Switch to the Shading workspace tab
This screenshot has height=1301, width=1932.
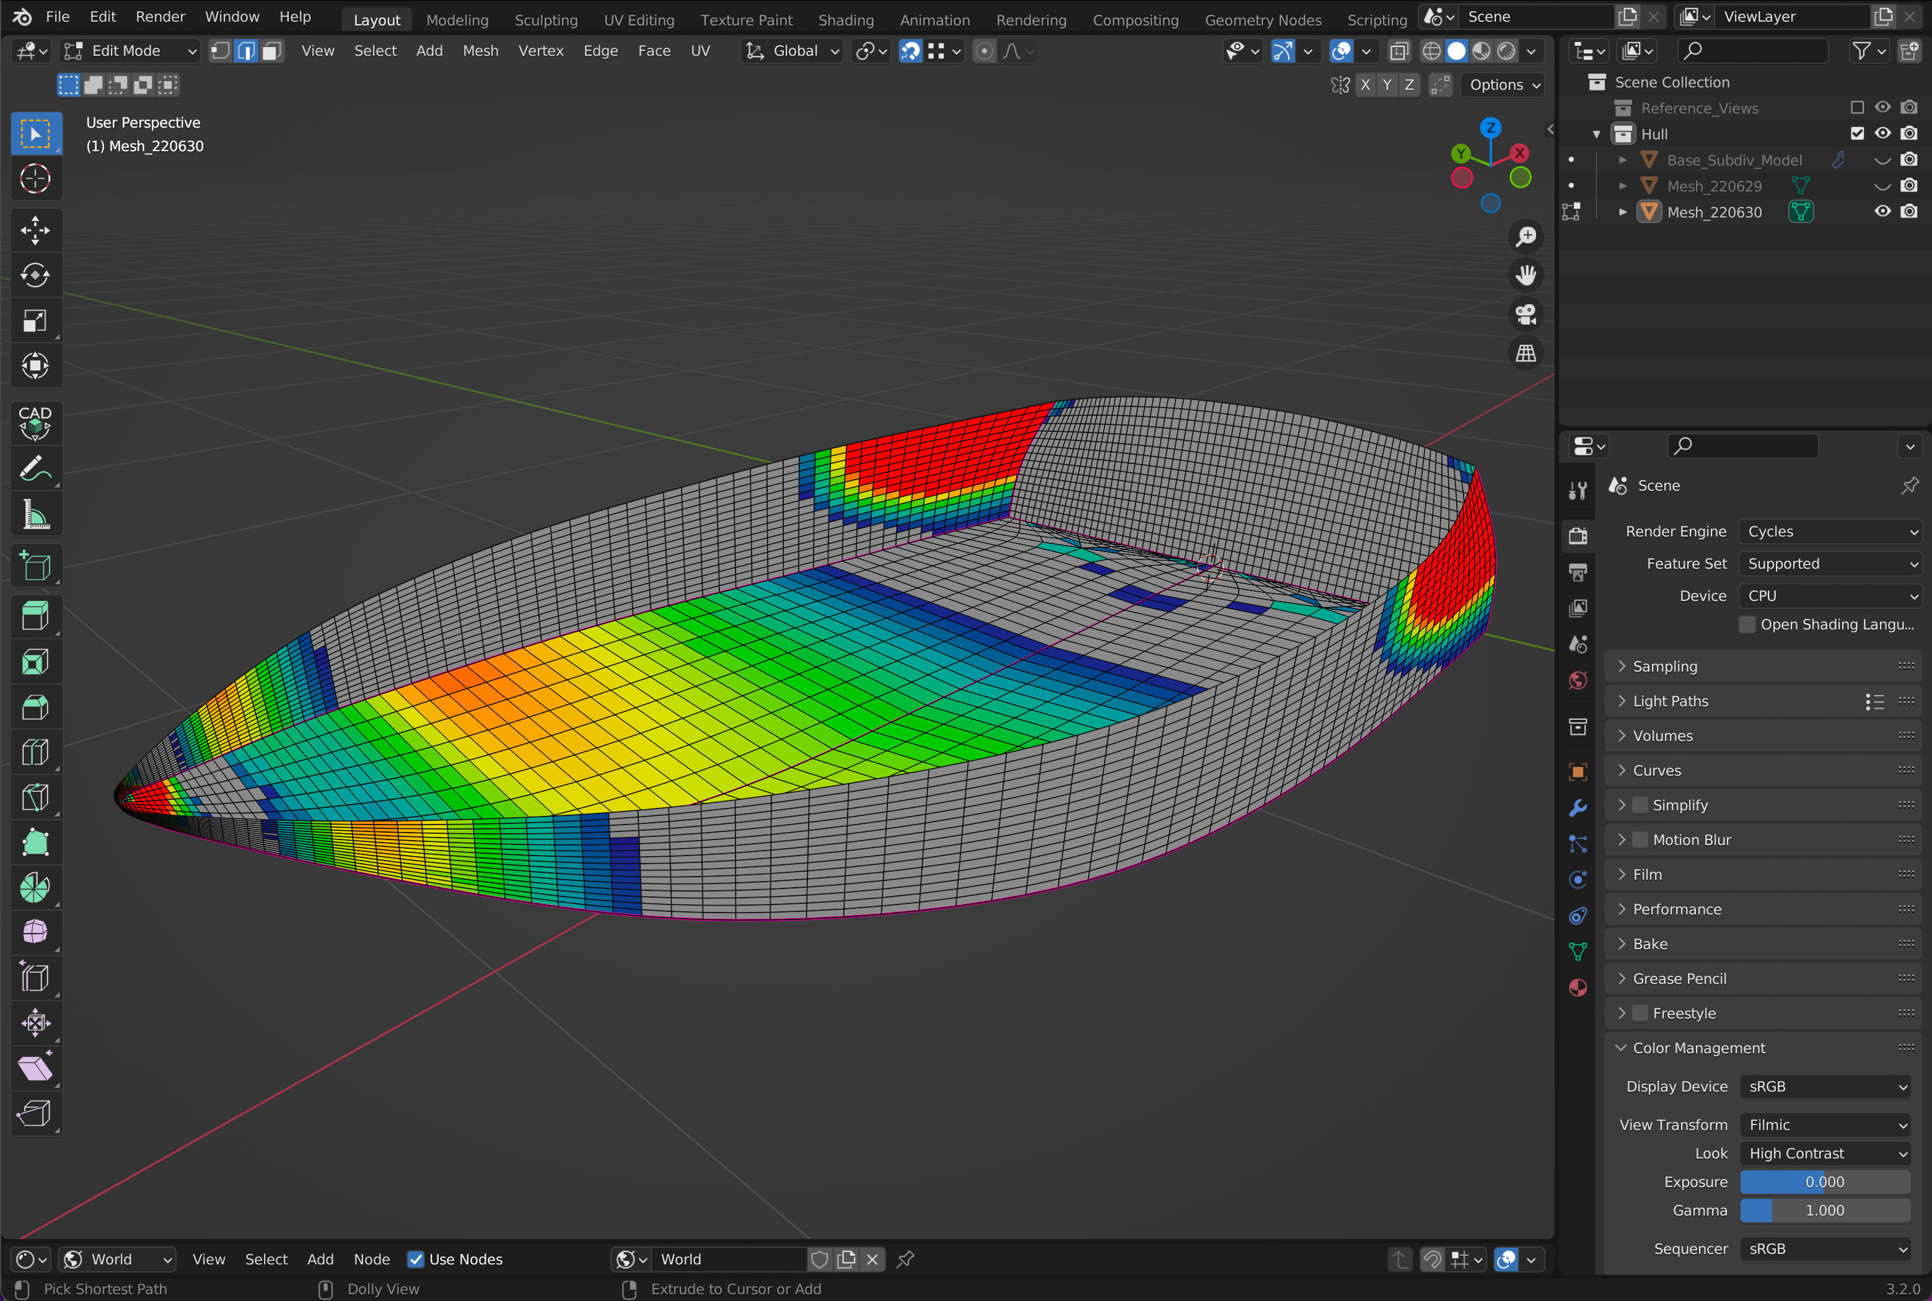pyautogui.click(x=845, y=20)
